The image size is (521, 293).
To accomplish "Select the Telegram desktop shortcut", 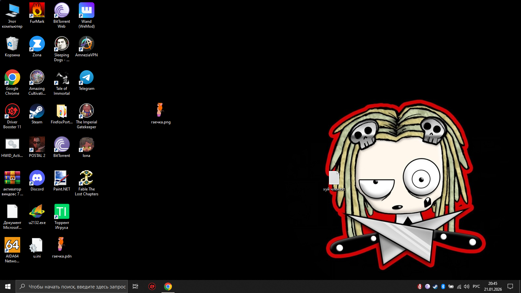I will (x=87, y=80).
